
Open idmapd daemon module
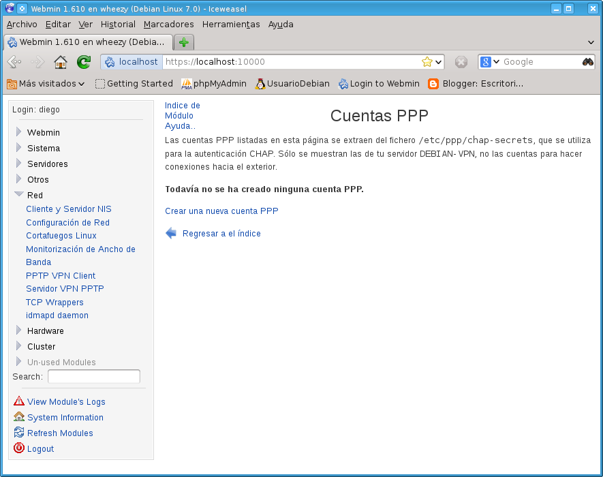(57, 315)
